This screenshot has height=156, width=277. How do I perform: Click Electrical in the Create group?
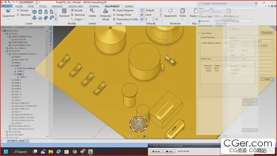(x=24, y=15)
